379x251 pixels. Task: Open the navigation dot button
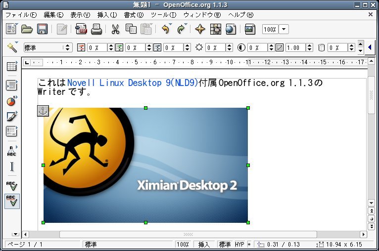point(371,219)
